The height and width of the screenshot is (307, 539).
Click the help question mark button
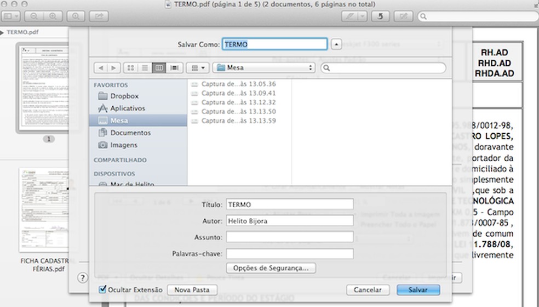pyautogui.click(x=83, y=278)
